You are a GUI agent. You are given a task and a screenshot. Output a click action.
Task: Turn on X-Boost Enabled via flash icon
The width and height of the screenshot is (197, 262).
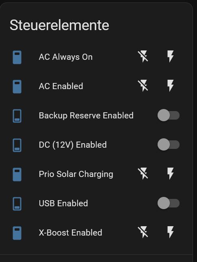click(x=170, y=232)
